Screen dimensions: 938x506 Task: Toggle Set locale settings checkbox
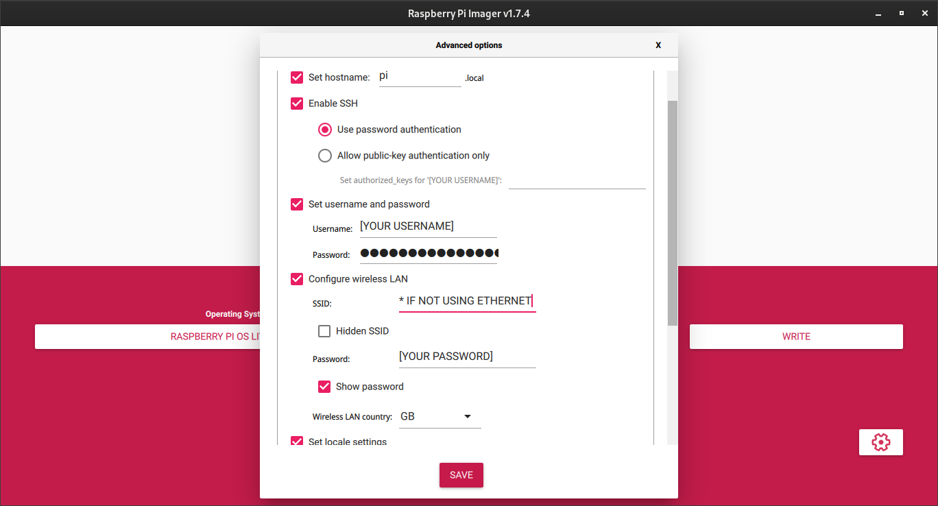pos(297,442)
